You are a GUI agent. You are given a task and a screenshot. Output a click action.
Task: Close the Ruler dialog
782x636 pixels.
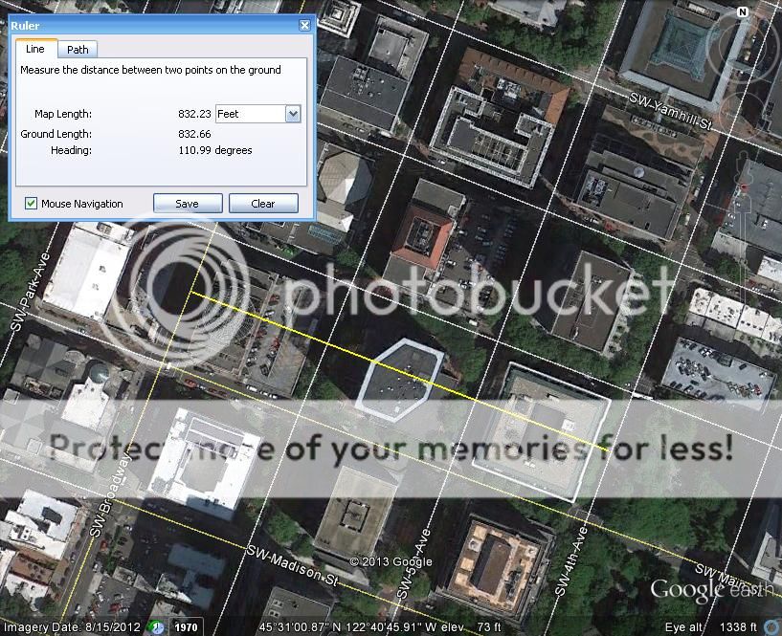(304, 26)
